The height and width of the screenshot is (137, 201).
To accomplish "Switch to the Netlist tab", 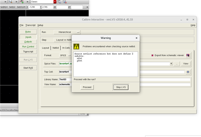I will click(56, 48).
